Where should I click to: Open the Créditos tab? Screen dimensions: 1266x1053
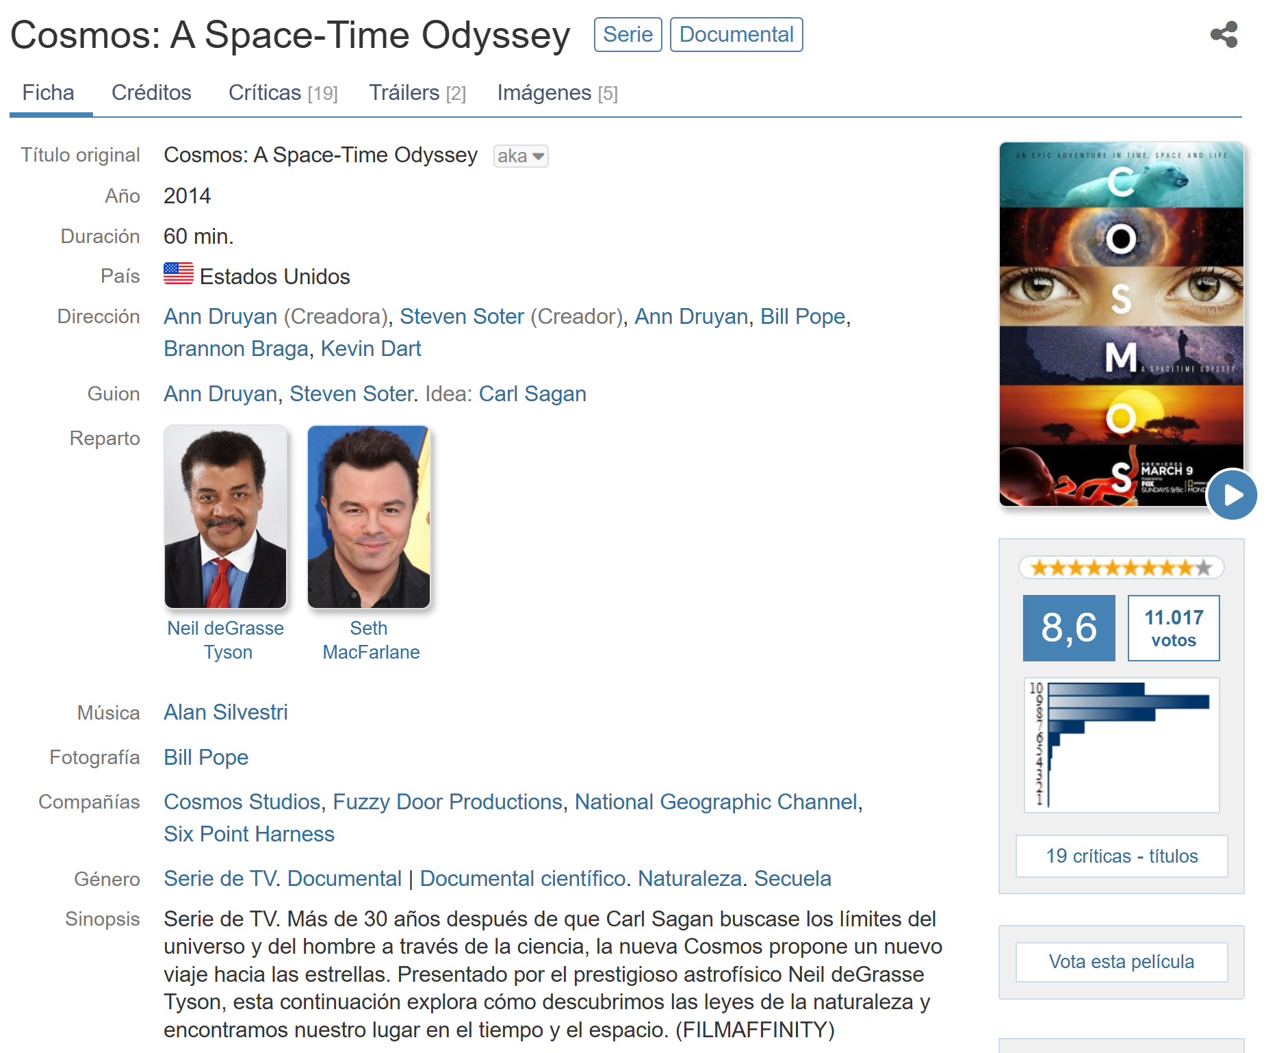point(151,93)
